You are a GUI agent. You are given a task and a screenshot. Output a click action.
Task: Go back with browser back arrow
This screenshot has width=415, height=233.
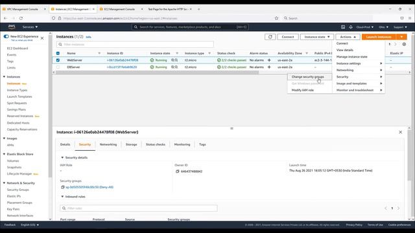click(6, 18)
